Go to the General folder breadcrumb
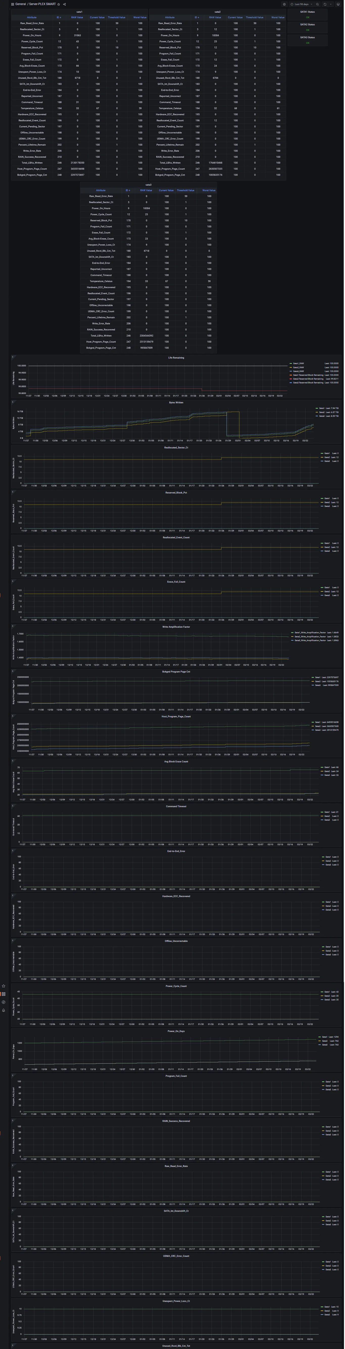The height and width of the screenshot is (1349, 345). tap(20, 4)
